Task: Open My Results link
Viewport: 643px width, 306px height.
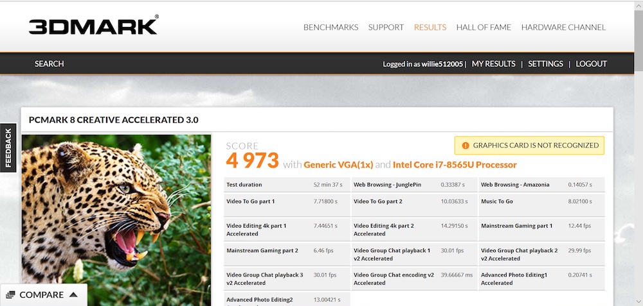Action: (493, 64)
